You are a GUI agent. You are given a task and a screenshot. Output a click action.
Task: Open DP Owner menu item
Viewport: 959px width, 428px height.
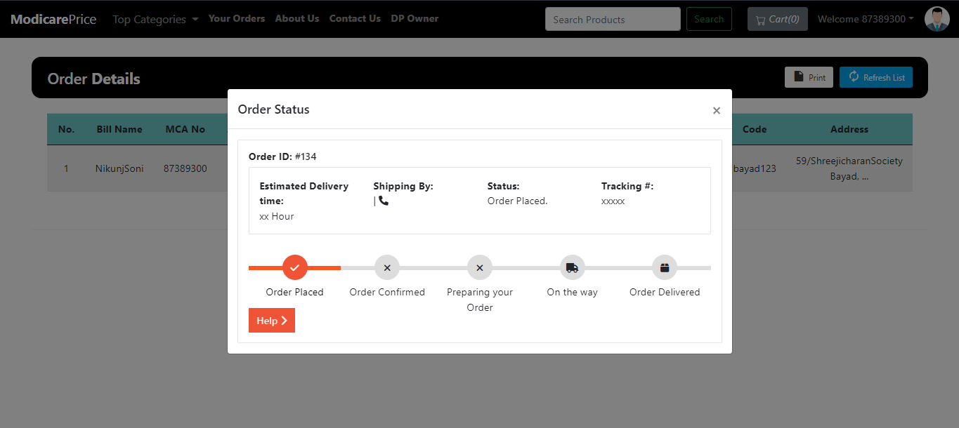[415, 18]
